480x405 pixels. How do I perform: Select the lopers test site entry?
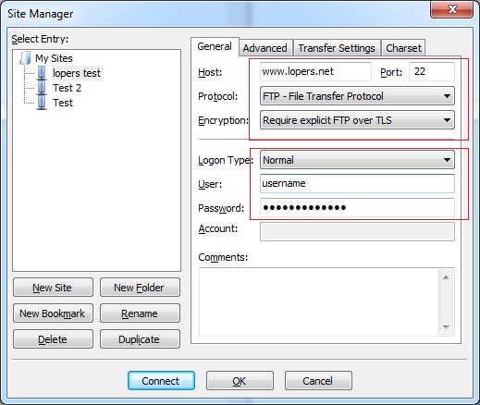77,73
